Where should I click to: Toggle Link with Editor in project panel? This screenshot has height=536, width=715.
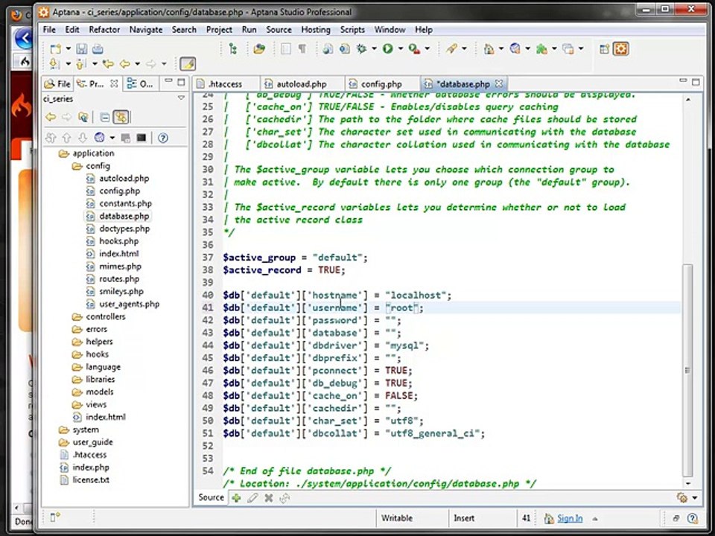[121, 117]
